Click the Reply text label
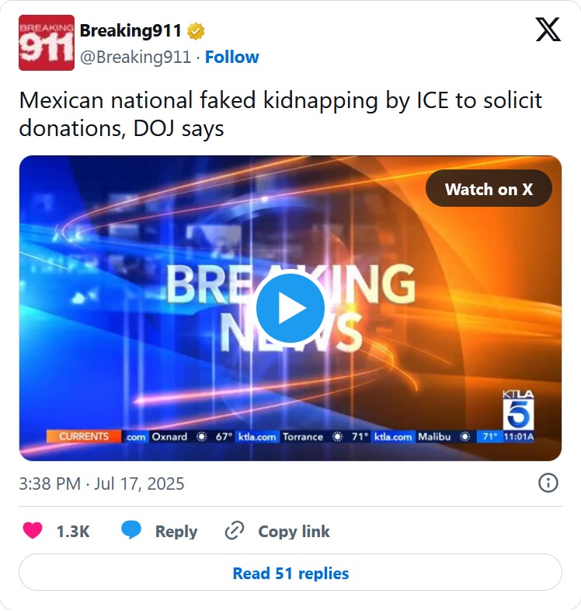This screenshot has width=581, height=611. pos(176,531)
